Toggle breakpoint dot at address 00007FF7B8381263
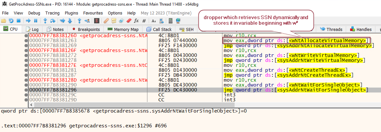This screenshot has width=381, height=132. point(26,40)
